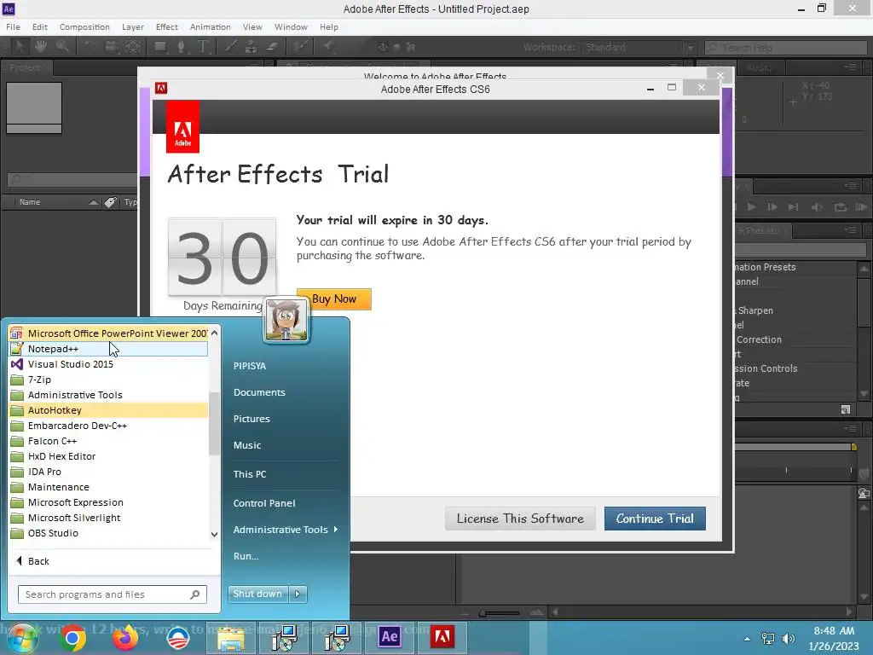Select the Eraser tool
The image size is (873, 655).
272,47
